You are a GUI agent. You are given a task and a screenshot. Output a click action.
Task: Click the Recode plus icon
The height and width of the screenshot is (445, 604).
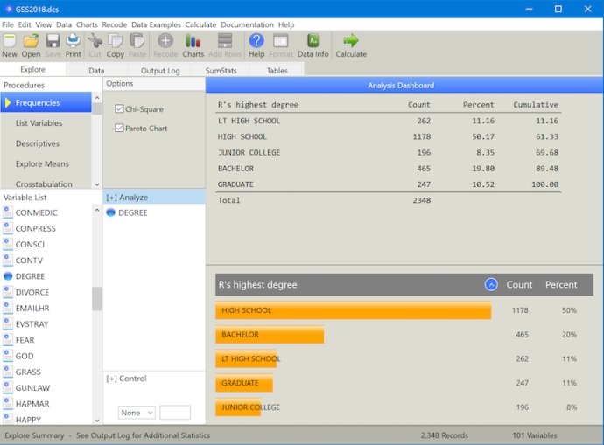pyautogui.click(x=165, y=41)
